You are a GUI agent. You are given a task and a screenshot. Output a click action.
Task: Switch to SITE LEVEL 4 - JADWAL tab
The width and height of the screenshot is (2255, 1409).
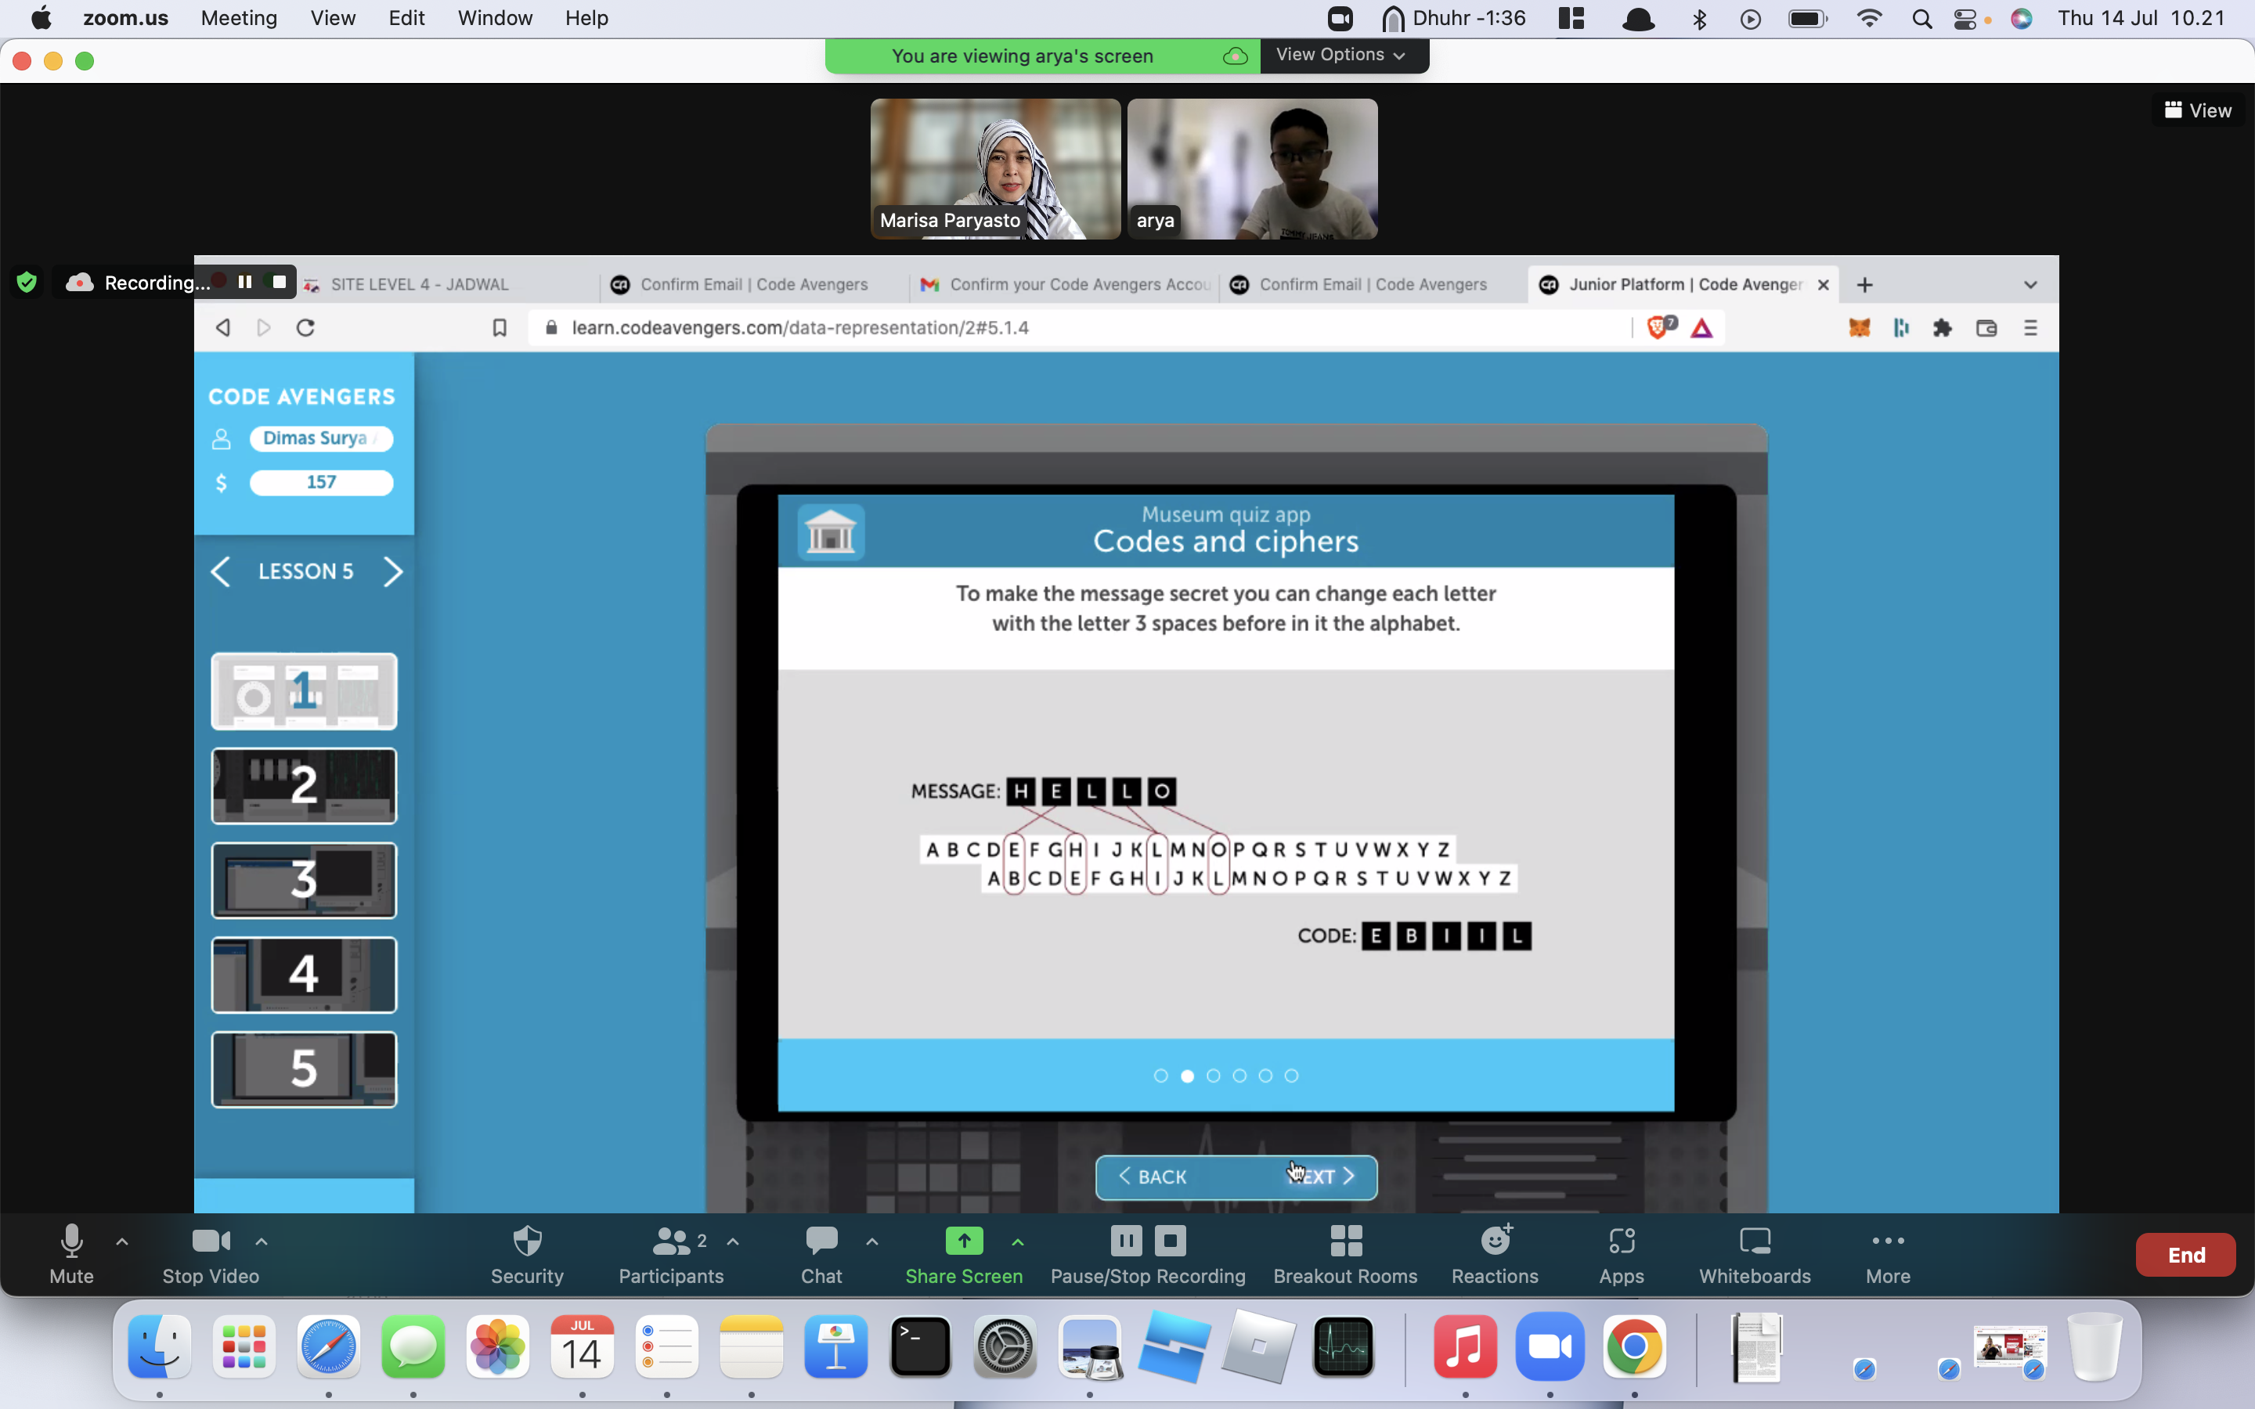pyautogui.click(x=420, y=284)
